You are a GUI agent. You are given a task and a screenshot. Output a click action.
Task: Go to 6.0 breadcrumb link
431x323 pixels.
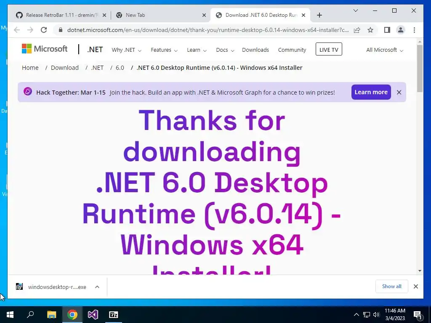click(x=120, y=68)
